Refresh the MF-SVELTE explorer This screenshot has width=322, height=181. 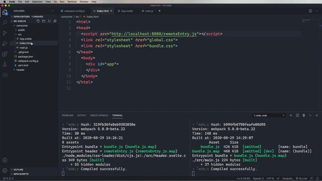pos(49,21)
